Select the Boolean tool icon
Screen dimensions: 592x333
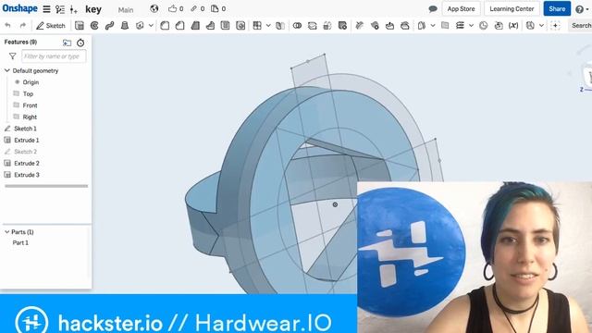point(297,26)
